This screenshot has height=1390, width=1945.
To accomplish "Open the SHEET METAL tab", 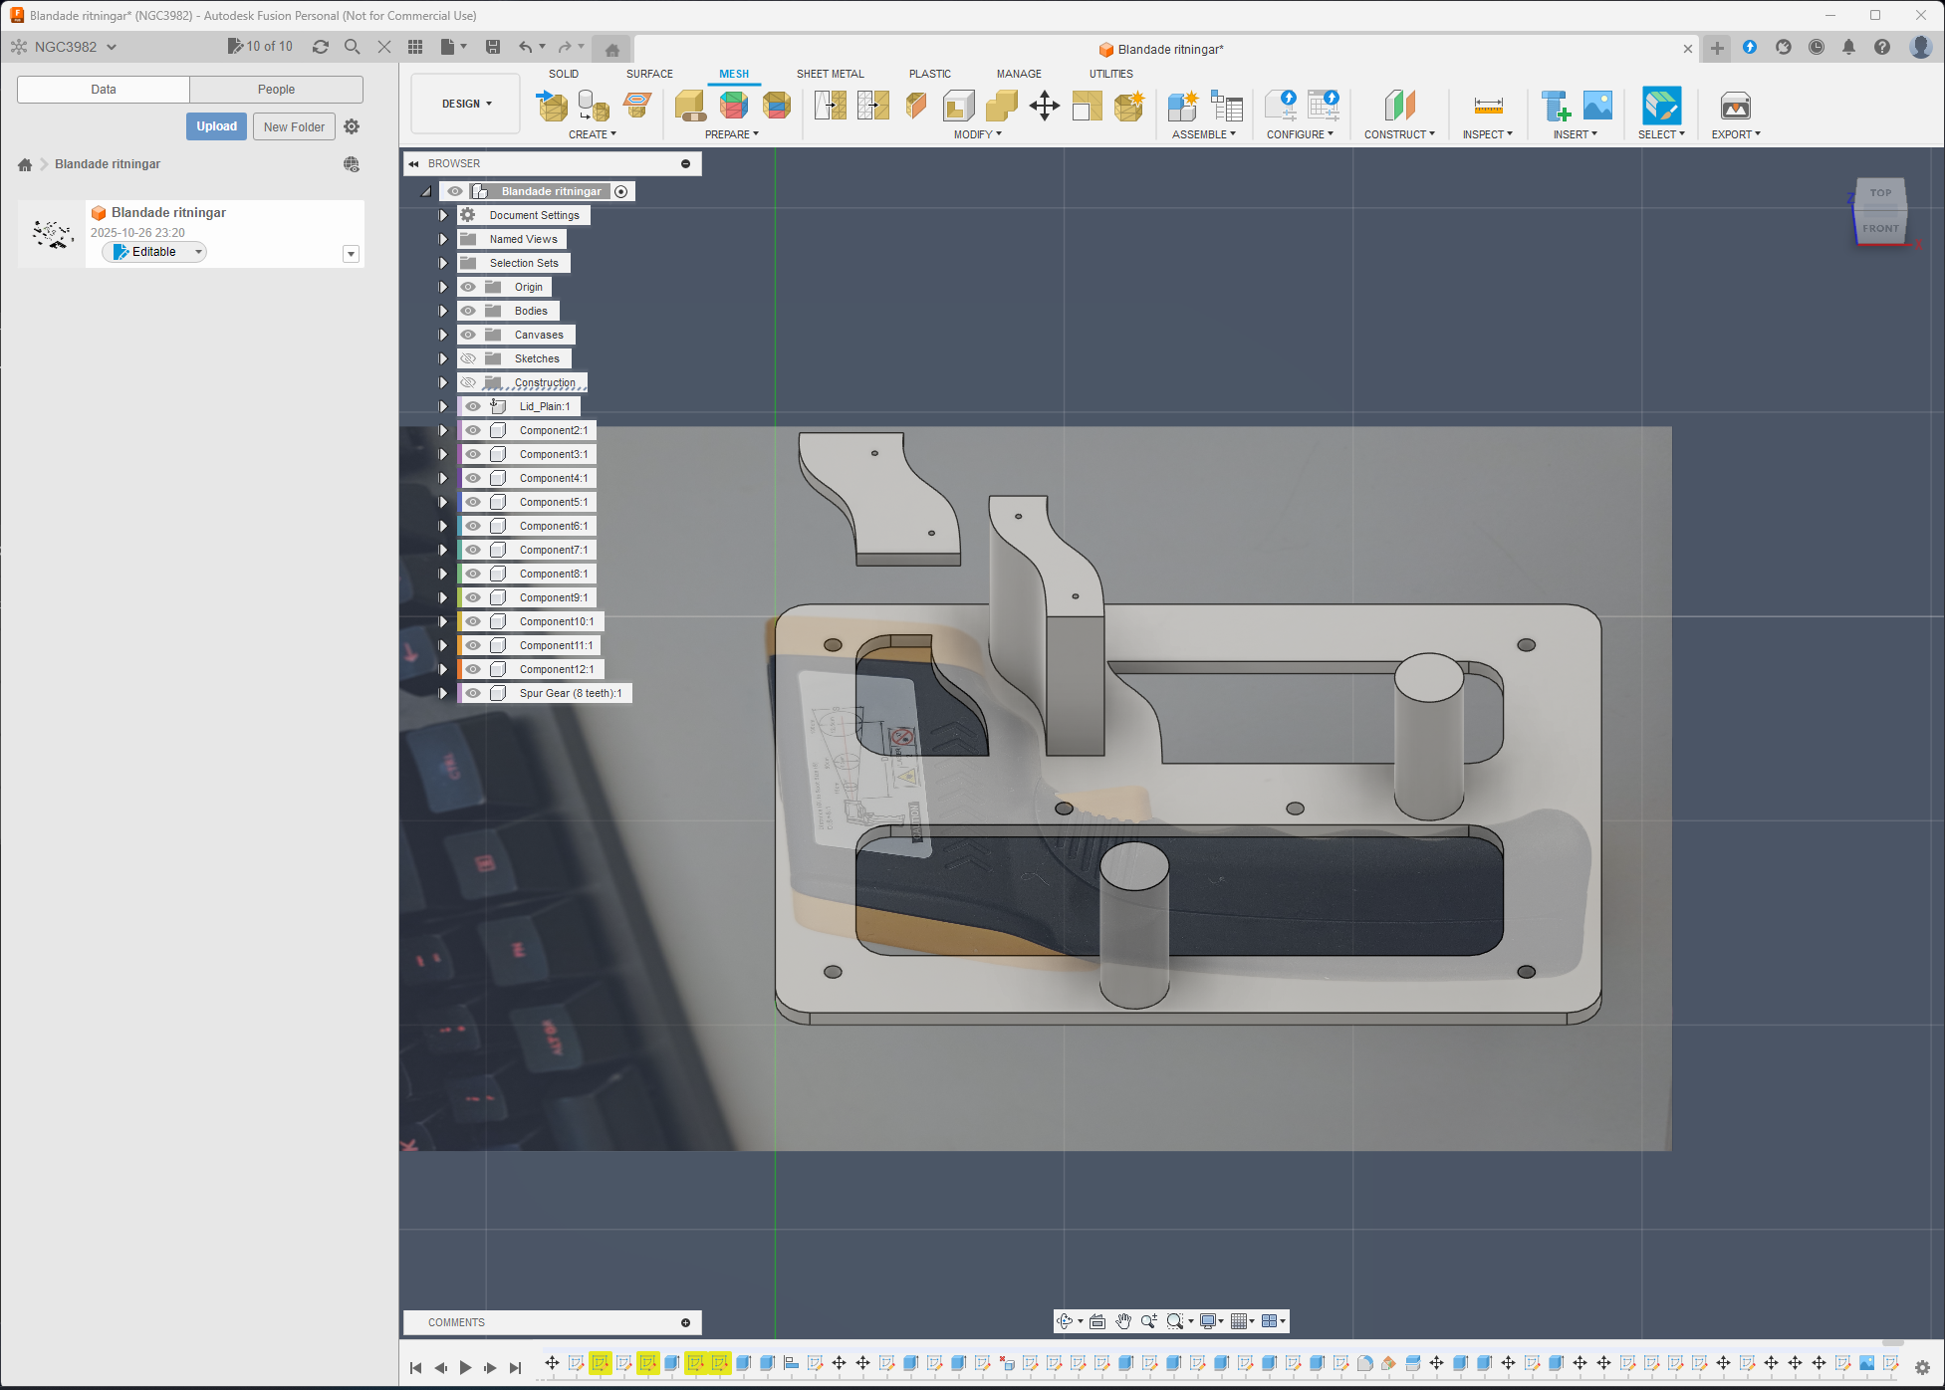I will (x=830, y=74).
